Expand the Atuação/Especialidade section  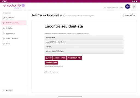[84, 42]
